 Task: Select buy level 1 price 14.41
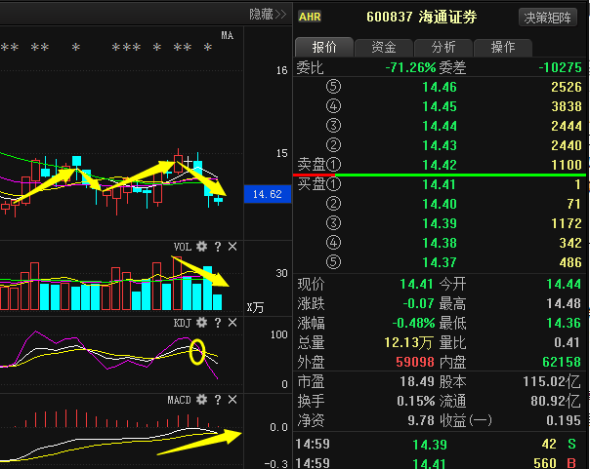(x=439, y=184)
